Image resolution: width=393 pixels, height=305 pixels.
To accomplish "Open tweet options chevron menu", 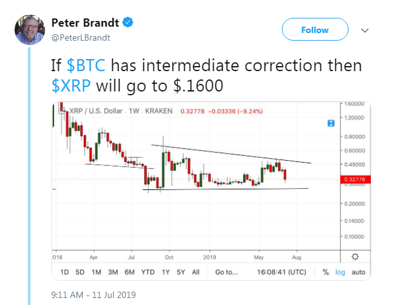I will click(365, 30).
